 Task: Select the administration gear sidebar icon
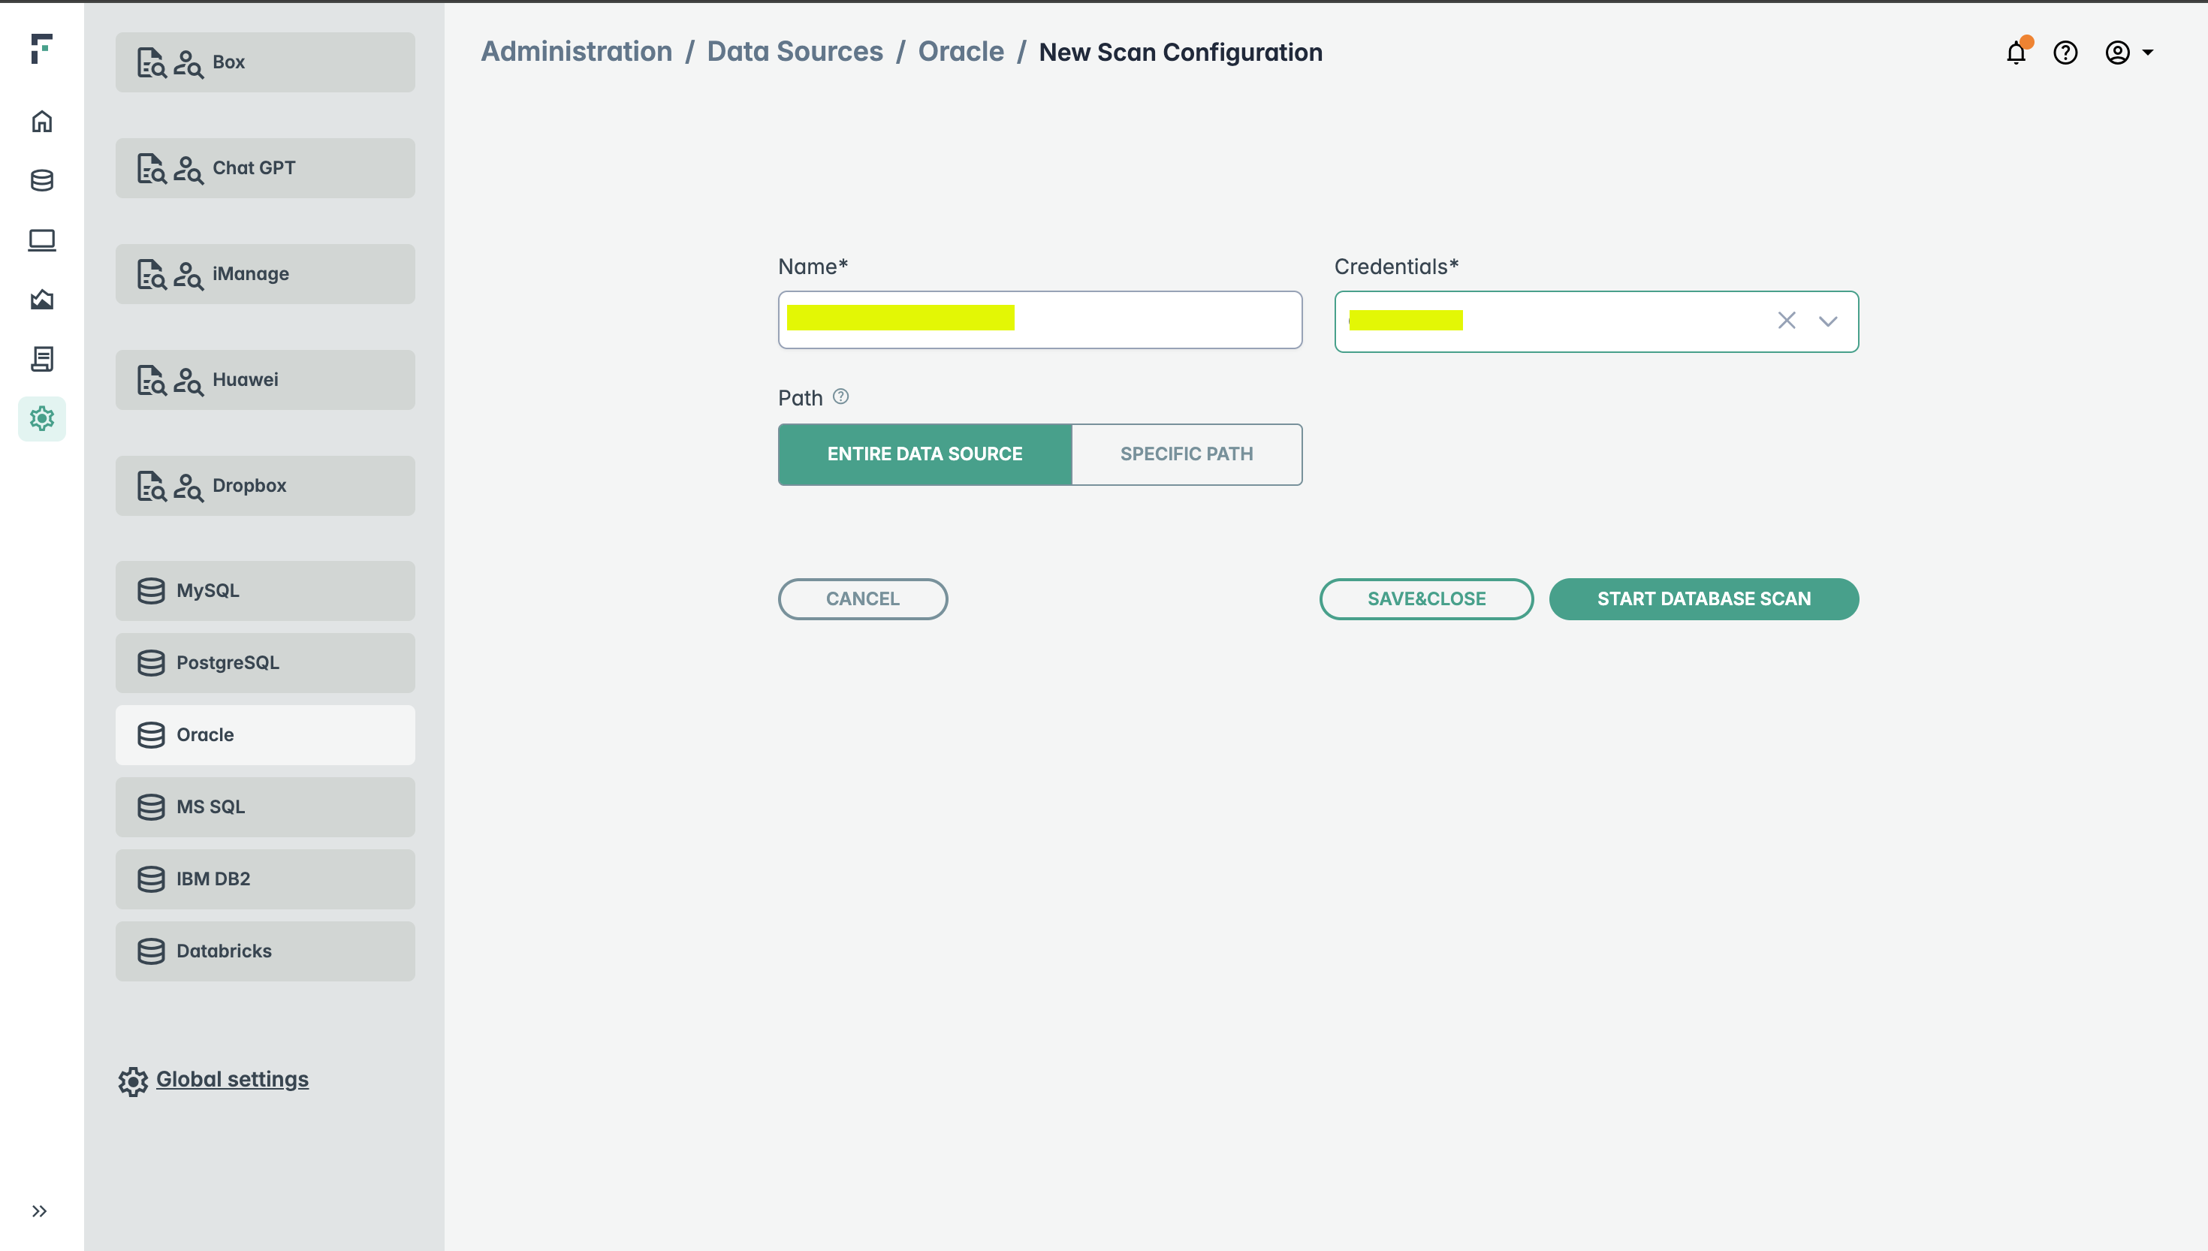click(x=41, y=418)
